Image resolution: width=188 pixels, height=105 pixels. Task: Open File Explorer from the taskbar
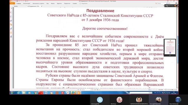pyautogui.click(x=24, y=93)
